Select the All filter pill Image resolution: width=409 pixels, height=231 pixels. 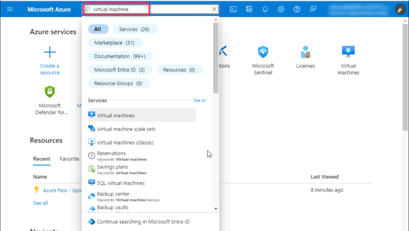click(98, 29)
